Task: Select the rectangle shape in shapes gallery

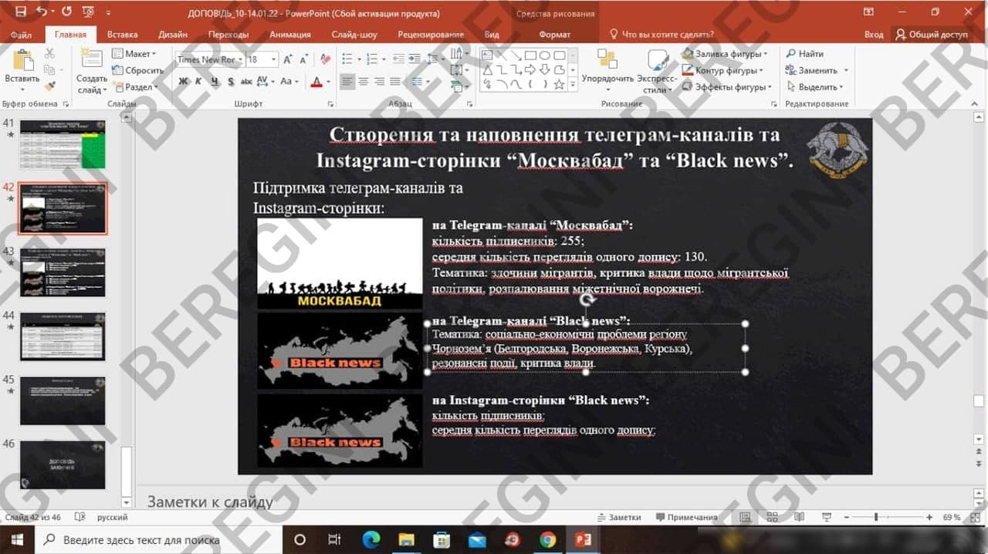Action: coord(530,56)
